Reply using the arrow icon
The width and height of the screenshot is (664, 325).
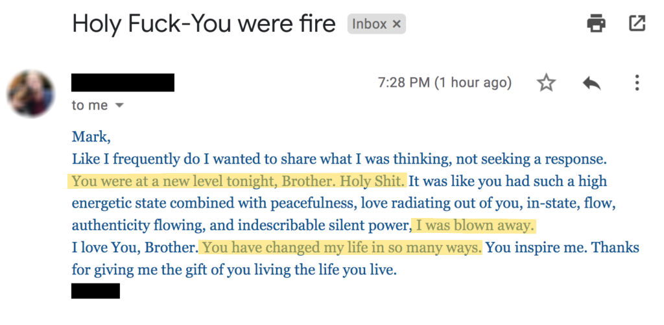591,83
